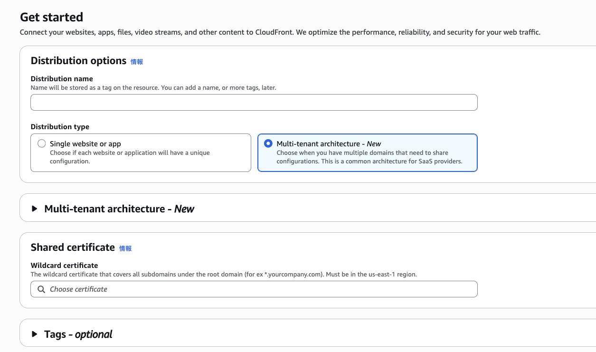
Task: Click the "Multi-tenant architecture - New" option label
Action: point(329,143)
